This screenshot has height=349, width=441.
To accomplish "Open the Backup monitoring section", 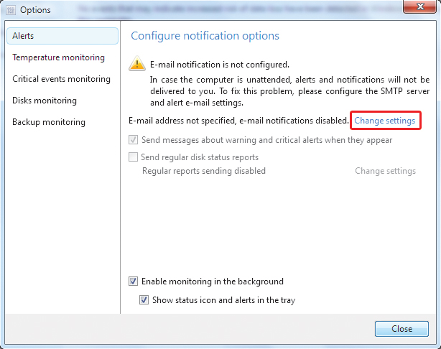I will tap(49, 122).
